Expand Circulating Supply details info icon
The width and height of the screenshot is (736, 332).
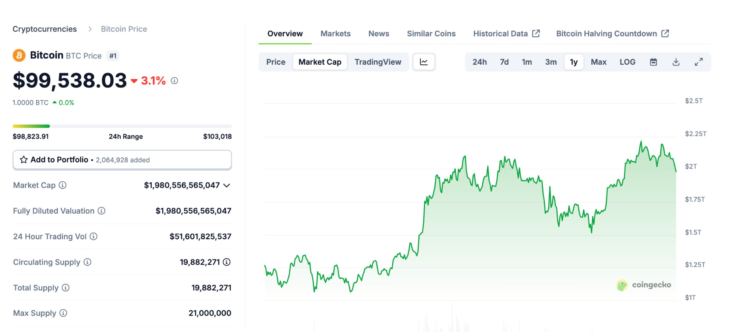pyautogui.click(x=227, y=262)
